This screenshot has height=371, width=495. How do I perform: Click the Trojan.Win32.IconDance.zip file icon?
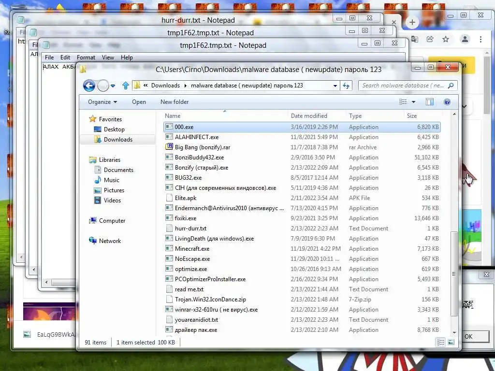click(169, 299)
